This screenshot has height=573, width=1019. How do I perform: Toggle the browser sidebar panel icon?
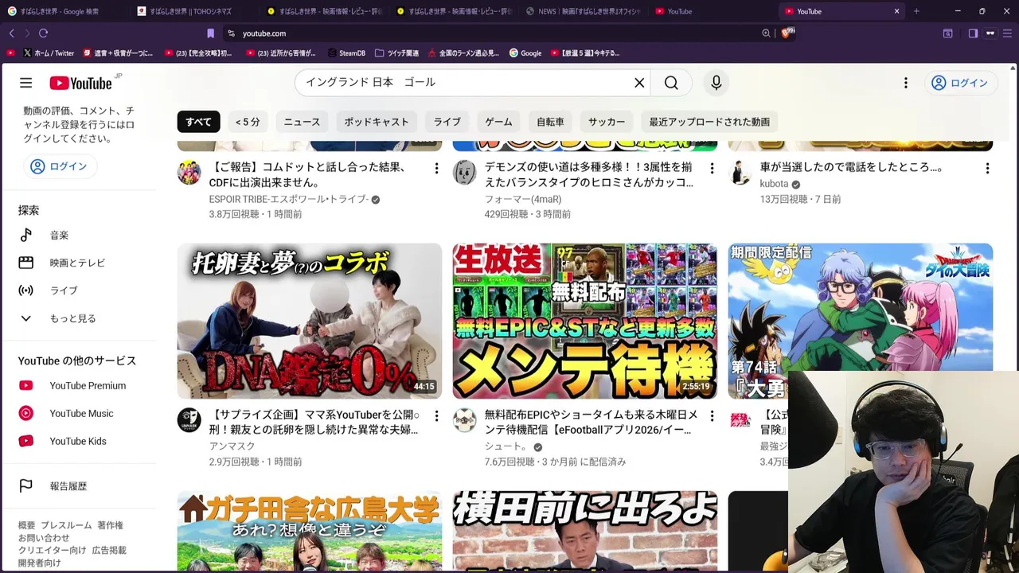tap(973, 33)
